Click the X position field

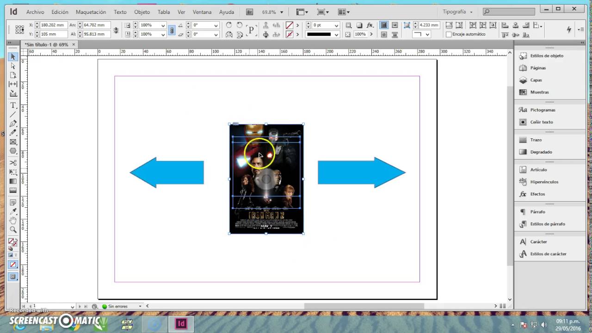tap(54, 25)
